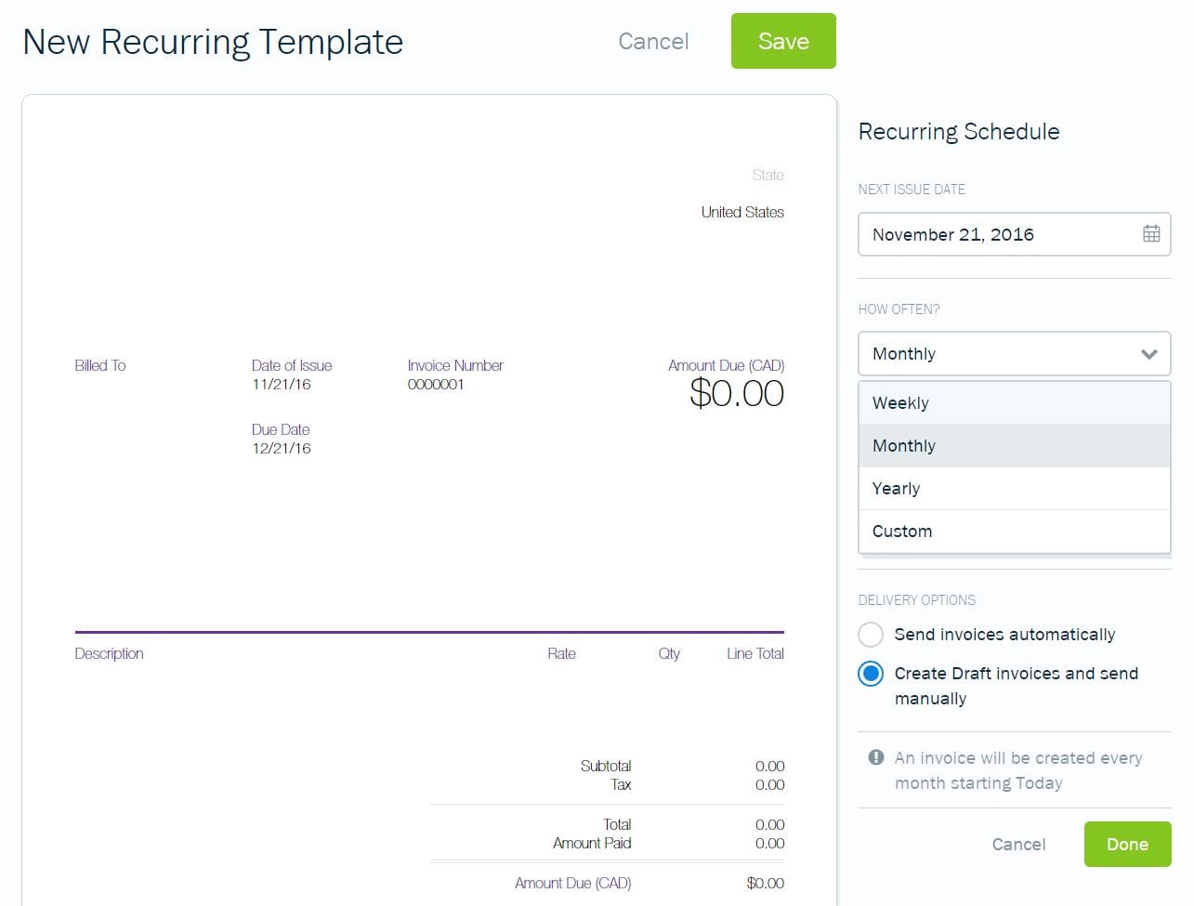1194x906 pixels.
Task: Cancel creating the recurring template
Action: pos(652,41)
